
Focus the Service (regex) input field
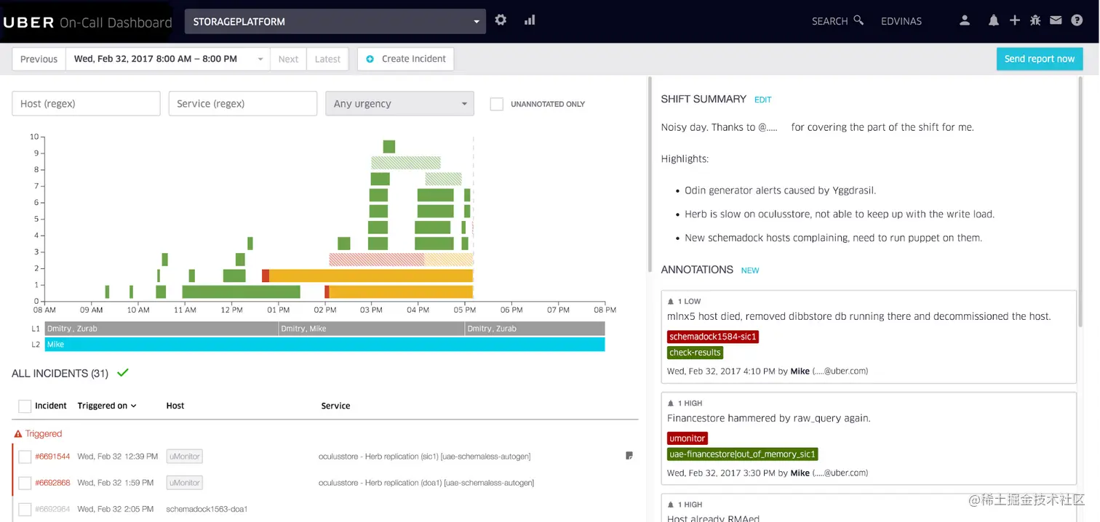pos(242,104)
